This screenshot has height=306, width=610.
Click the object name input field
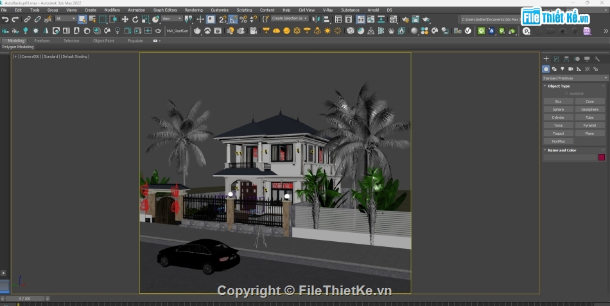(570, 157)
